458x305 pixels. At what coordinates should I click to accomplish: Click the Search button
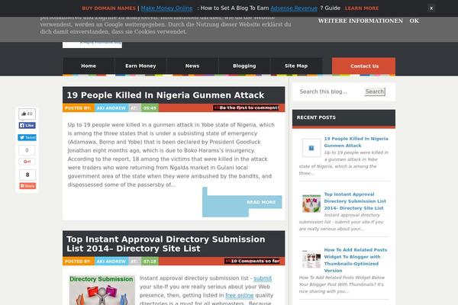pos(375,91)
